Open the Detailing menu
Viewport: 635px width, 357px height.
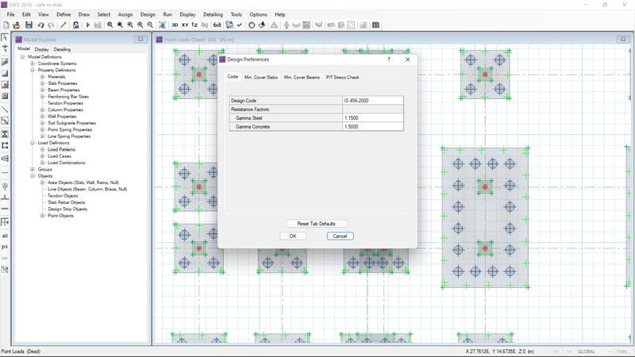pyautogui.click(x=213, y=14)
